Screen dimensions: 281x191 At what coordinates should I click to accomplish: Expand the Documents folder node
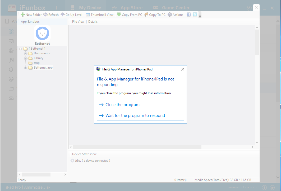pyautogui.click(x=25, y=54)
